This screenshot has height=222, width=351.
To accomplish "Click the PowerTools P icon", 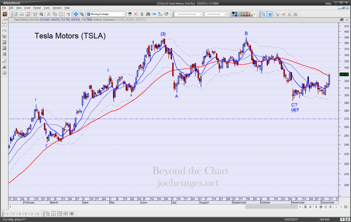I will [x=5, y=14].
